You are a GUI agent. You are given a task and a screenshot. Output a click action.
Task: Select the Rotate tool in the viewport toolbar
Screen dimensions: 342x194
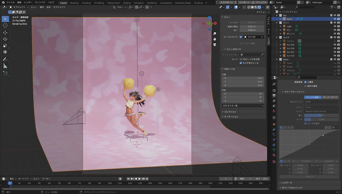[5, 39]
